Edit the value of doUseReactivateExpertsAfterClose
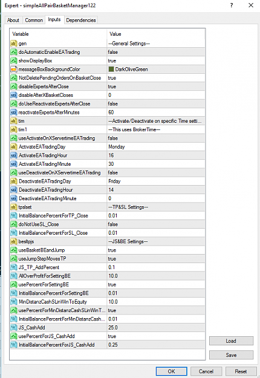260x378 pixels. (x=156, y=103)
